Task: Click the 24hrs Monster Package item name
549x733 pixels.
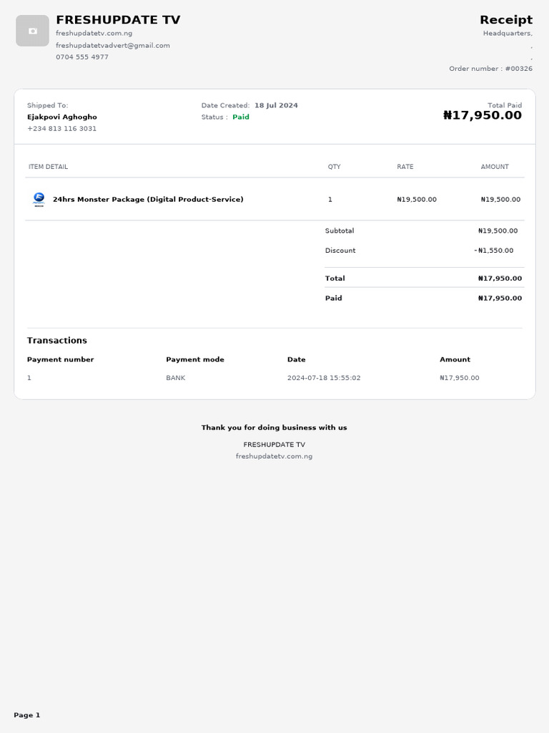Action: (148, 199)
